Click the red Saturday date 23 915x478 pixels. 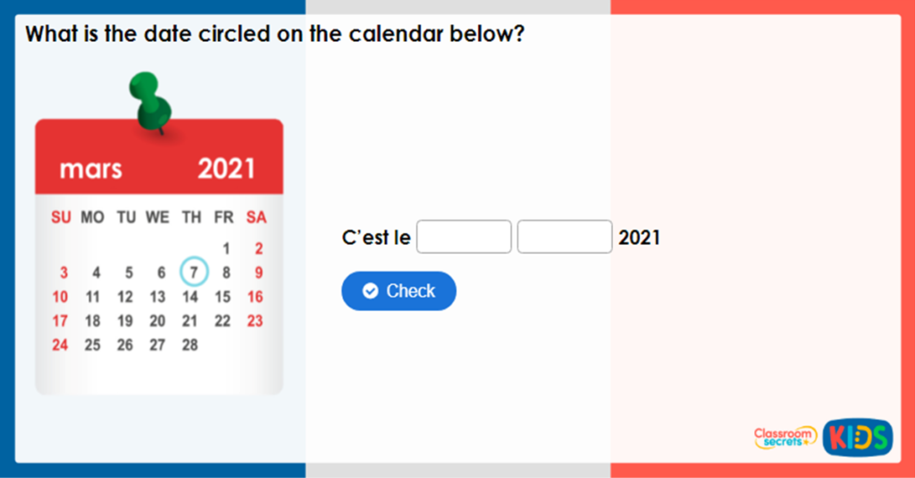coord(256,321)
